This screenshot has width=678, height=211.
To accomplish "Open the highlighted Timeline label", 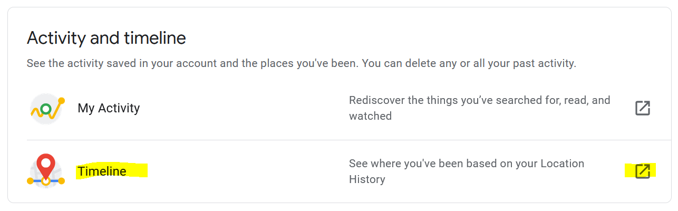I will 102,171.
